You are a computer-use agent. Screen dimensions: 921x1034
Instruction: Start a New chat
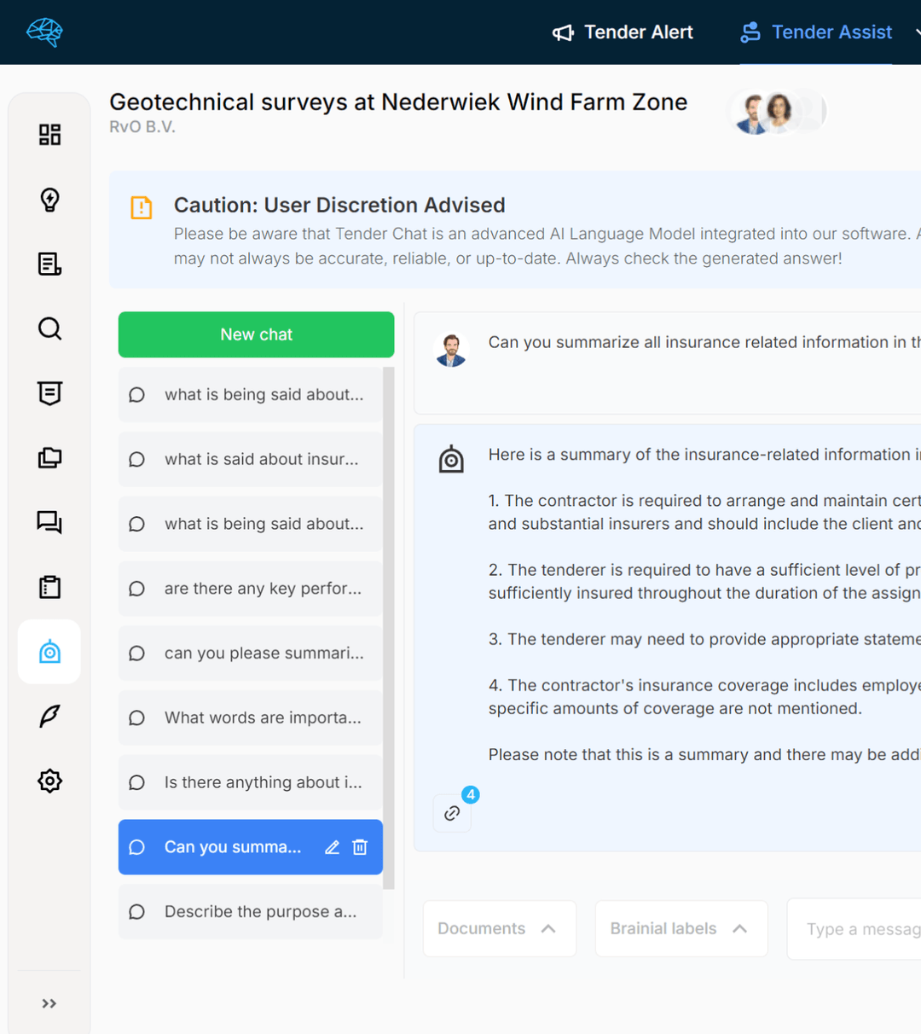coord(256,334)
